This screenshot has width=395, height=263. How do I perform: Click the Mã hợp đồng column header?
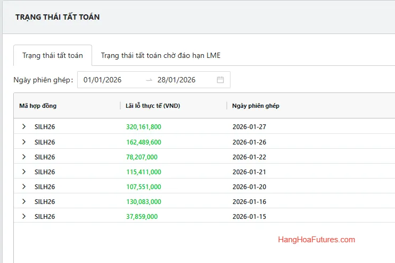click(x=38, y=106)
